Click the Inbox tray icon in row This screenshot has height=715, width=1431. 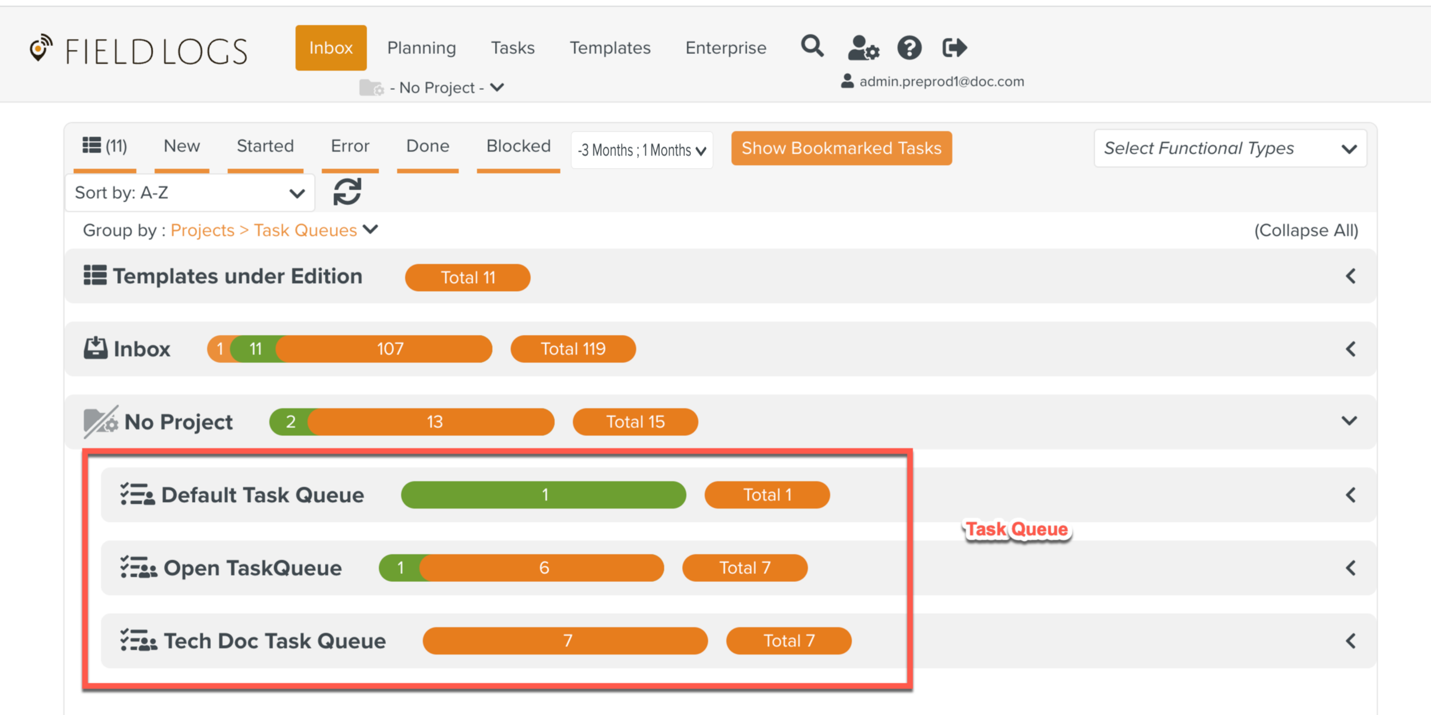point(96,348)
